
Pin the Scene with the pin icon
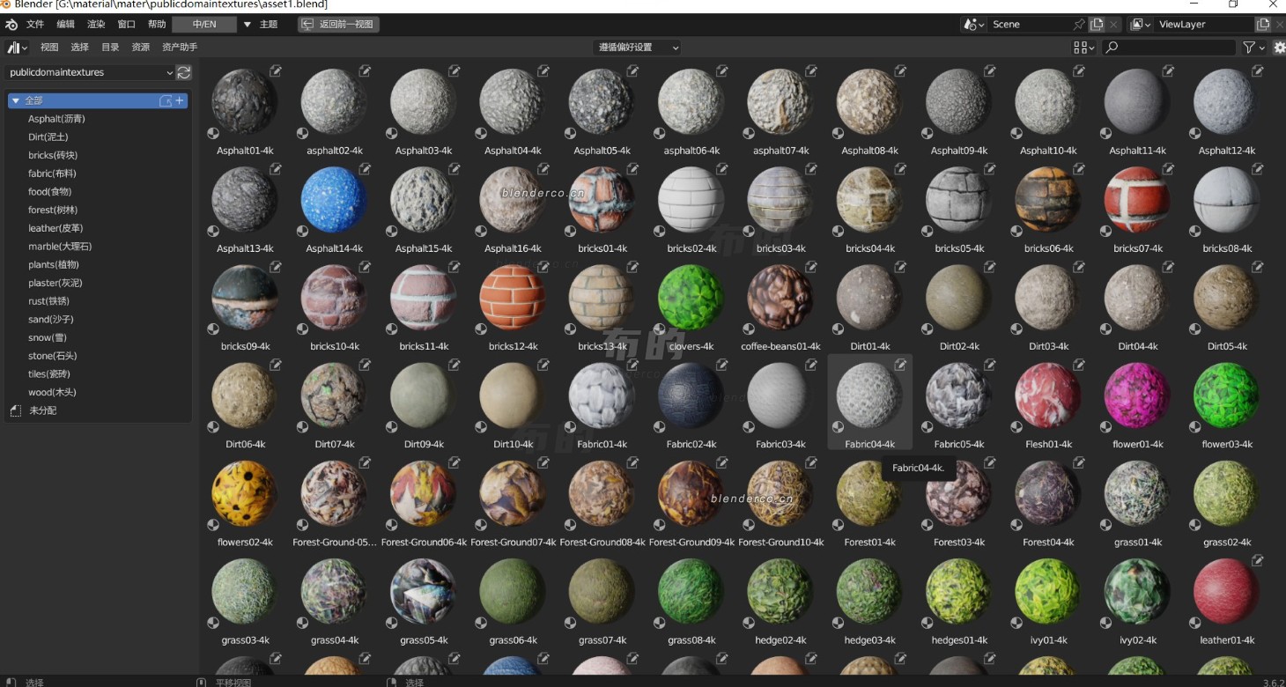point(1079,25)
